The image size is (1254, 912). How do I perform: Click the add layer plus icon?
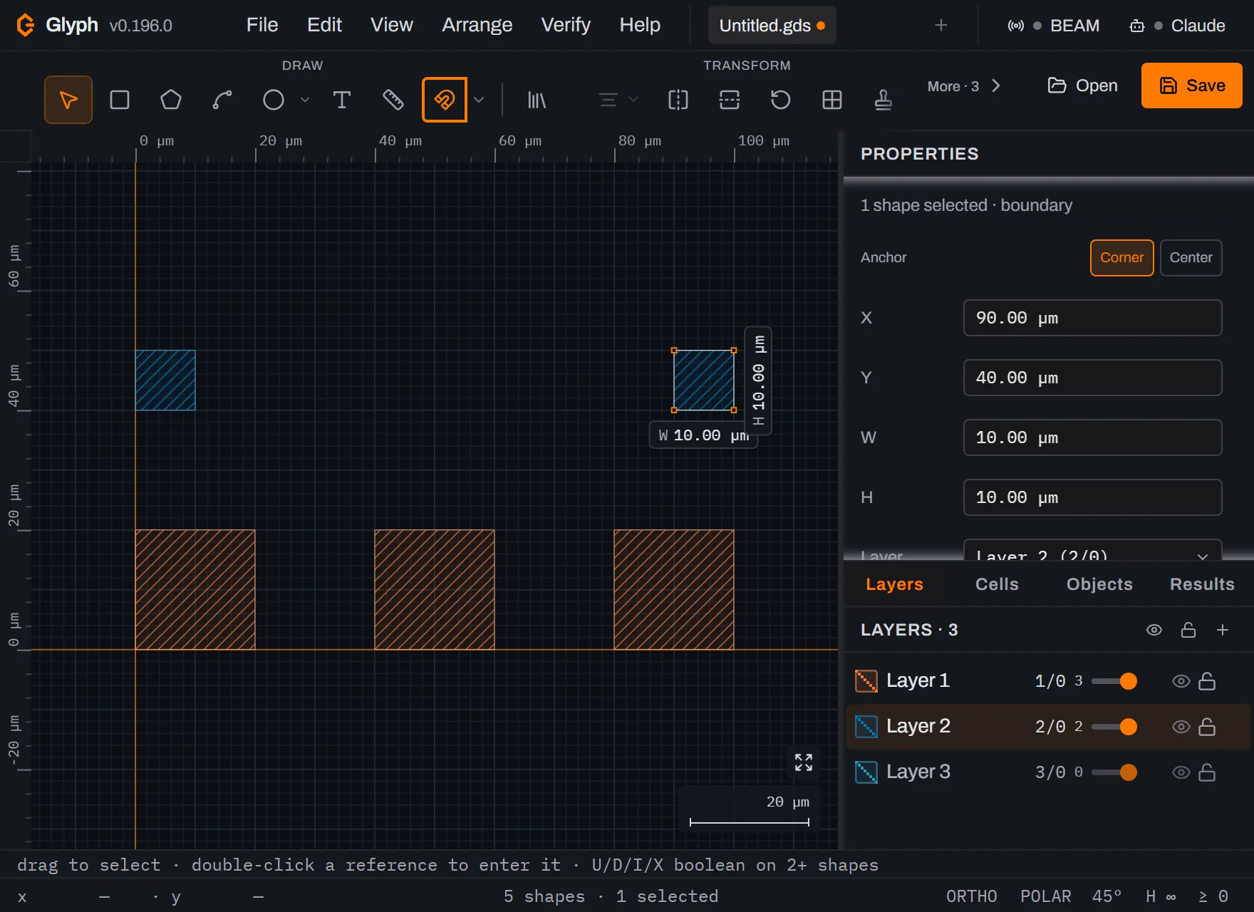tap(1223, 630)
